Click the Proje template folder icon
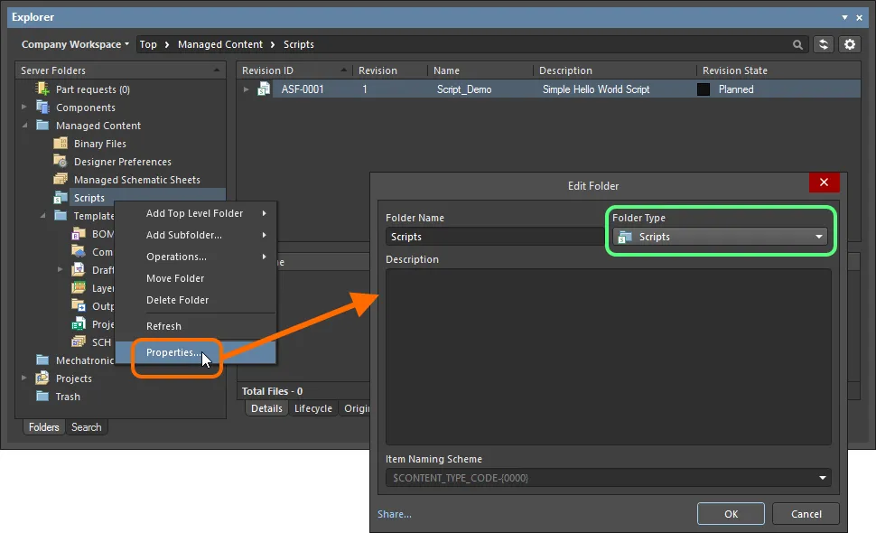Screen dimensions: 876x533 point(79,324)
